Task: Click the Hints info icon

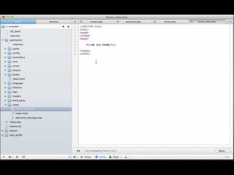Action: pos(97,157)
